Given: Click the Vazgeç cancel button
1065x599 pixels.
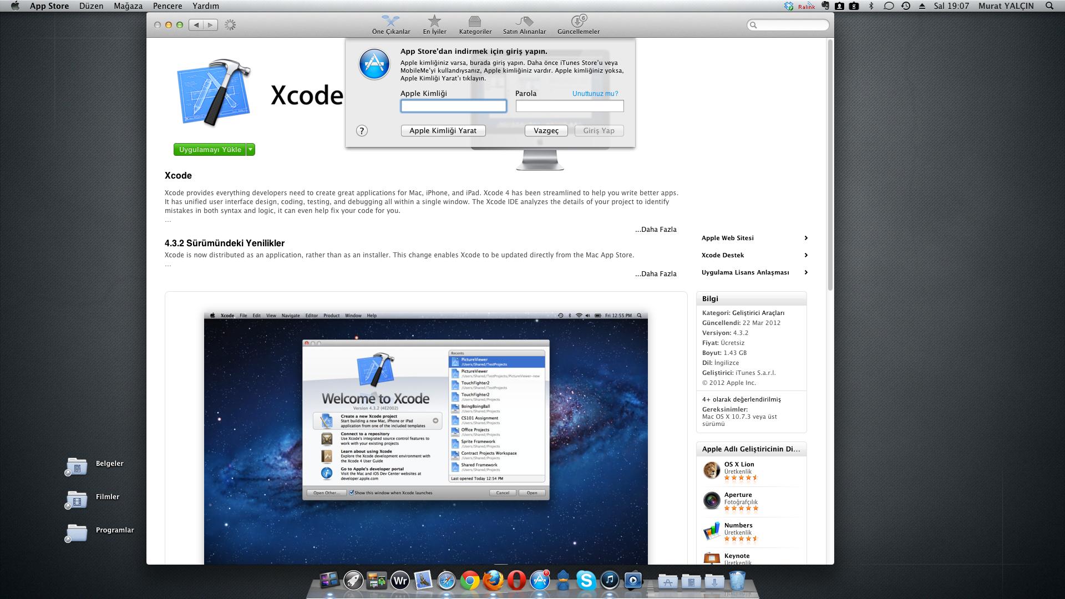Looking at the screenshot, I should coord(546,131).
